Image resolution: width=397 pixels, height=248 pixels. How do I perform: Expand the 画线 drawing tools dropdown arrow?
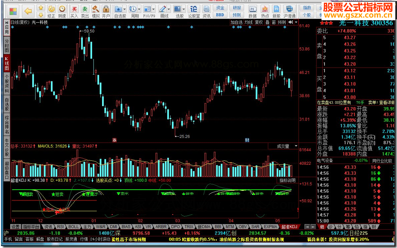(x=169, y=9)
